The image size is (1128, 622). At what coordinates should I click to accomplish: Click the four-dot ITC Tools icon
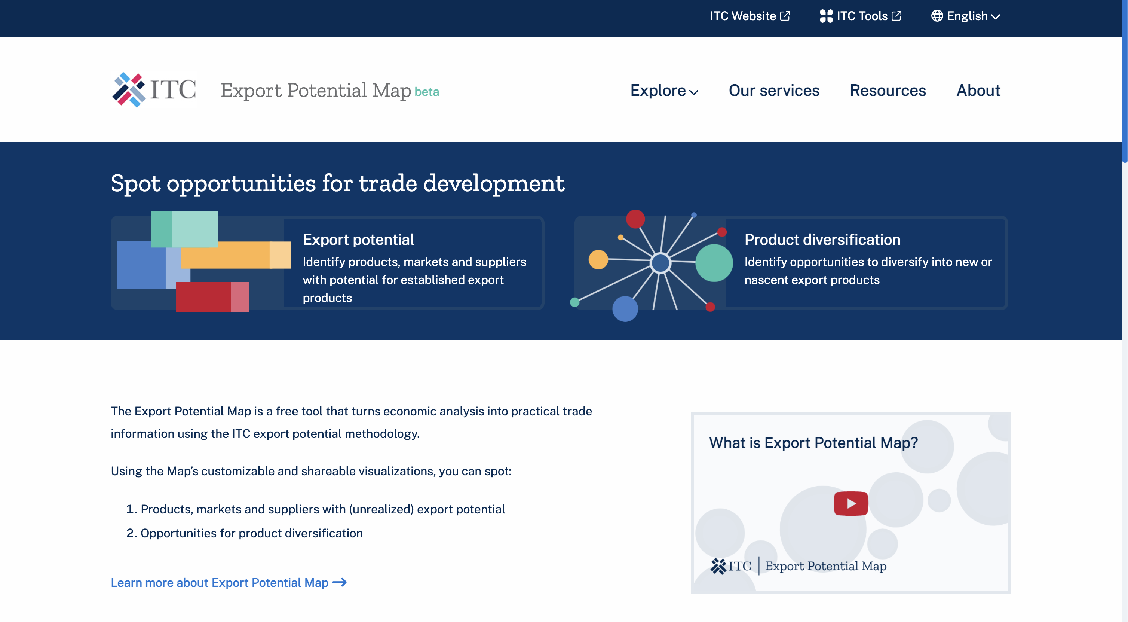click(826, 16)
